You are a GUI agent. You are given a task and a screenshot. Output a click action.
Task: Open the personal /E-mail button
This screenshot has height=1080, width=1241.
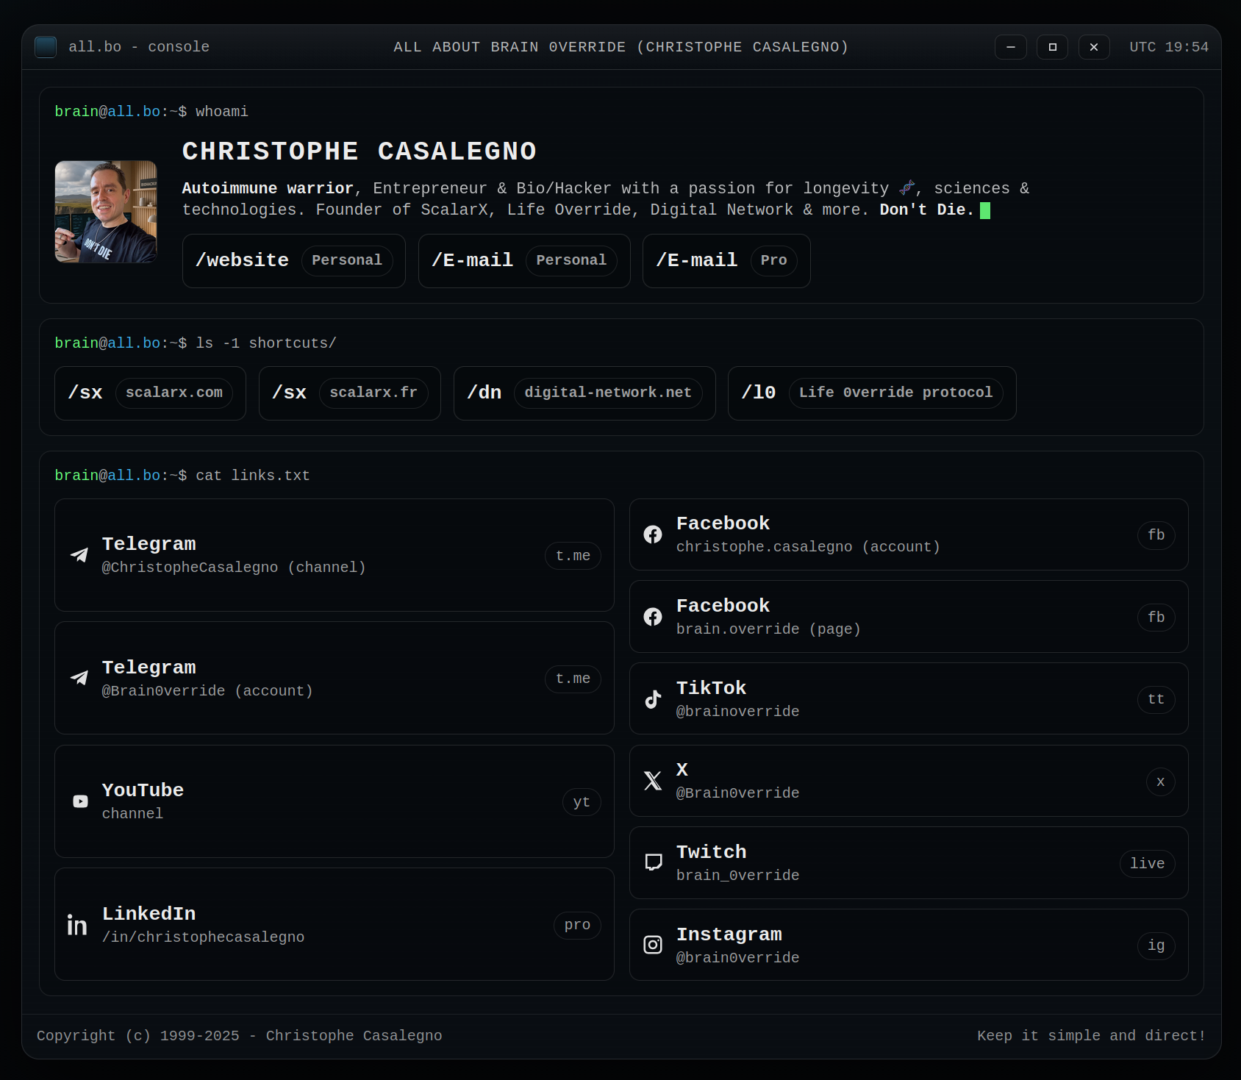point(523,261)
